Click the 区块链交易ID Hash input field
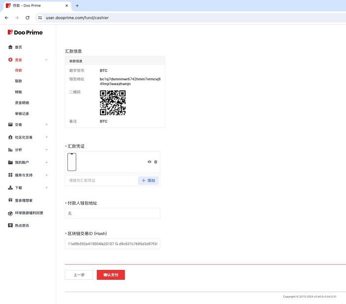The image size is (346, 304). pos(112,244)
